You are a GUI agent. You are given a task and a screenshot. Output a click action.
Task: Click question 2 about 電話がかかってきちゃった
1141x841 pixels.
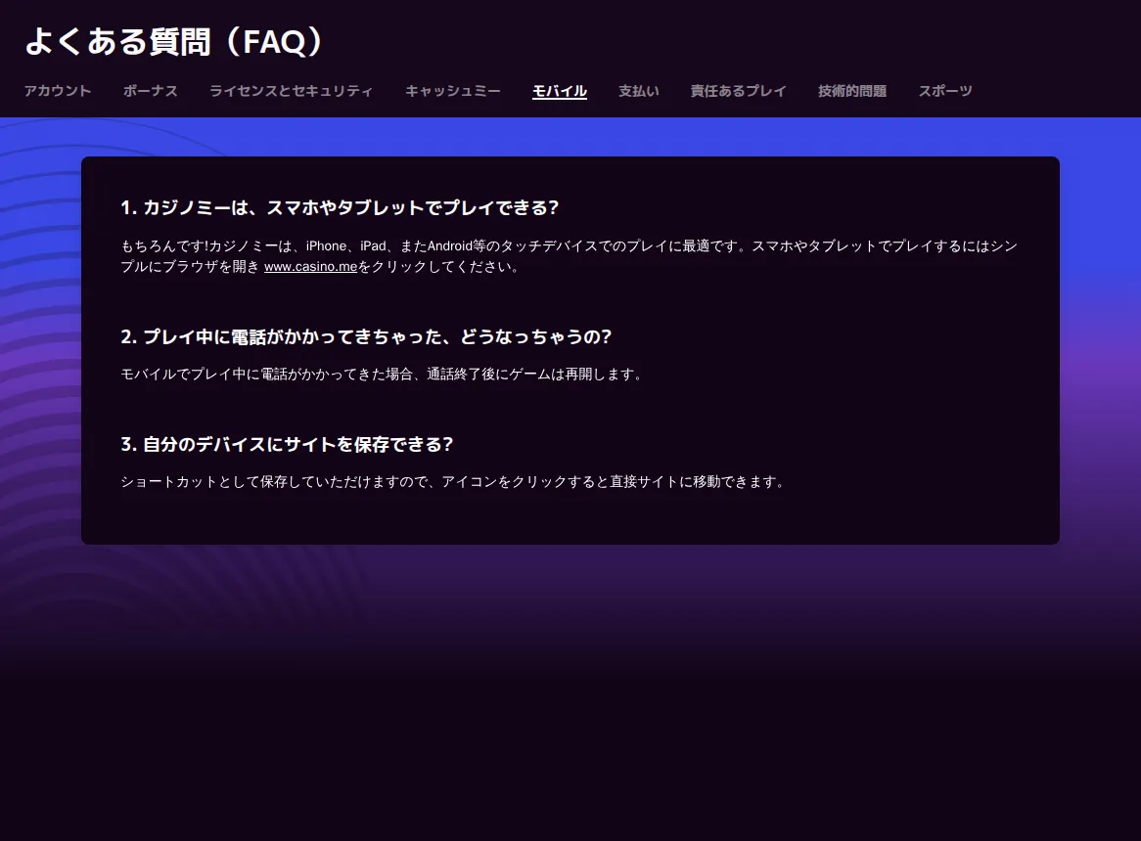[x=366, y=337]
